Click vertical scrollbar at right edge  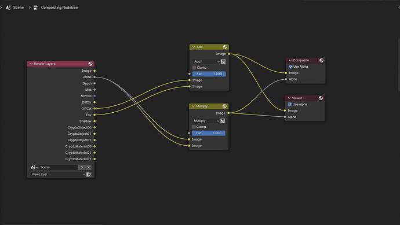tap(399, 65)
